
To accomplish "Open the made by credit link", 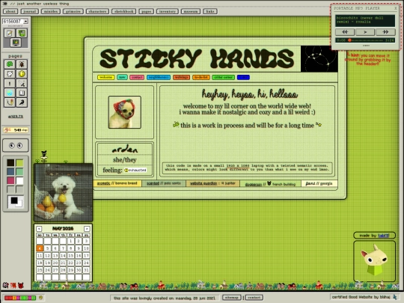I will tap(383, 236).
